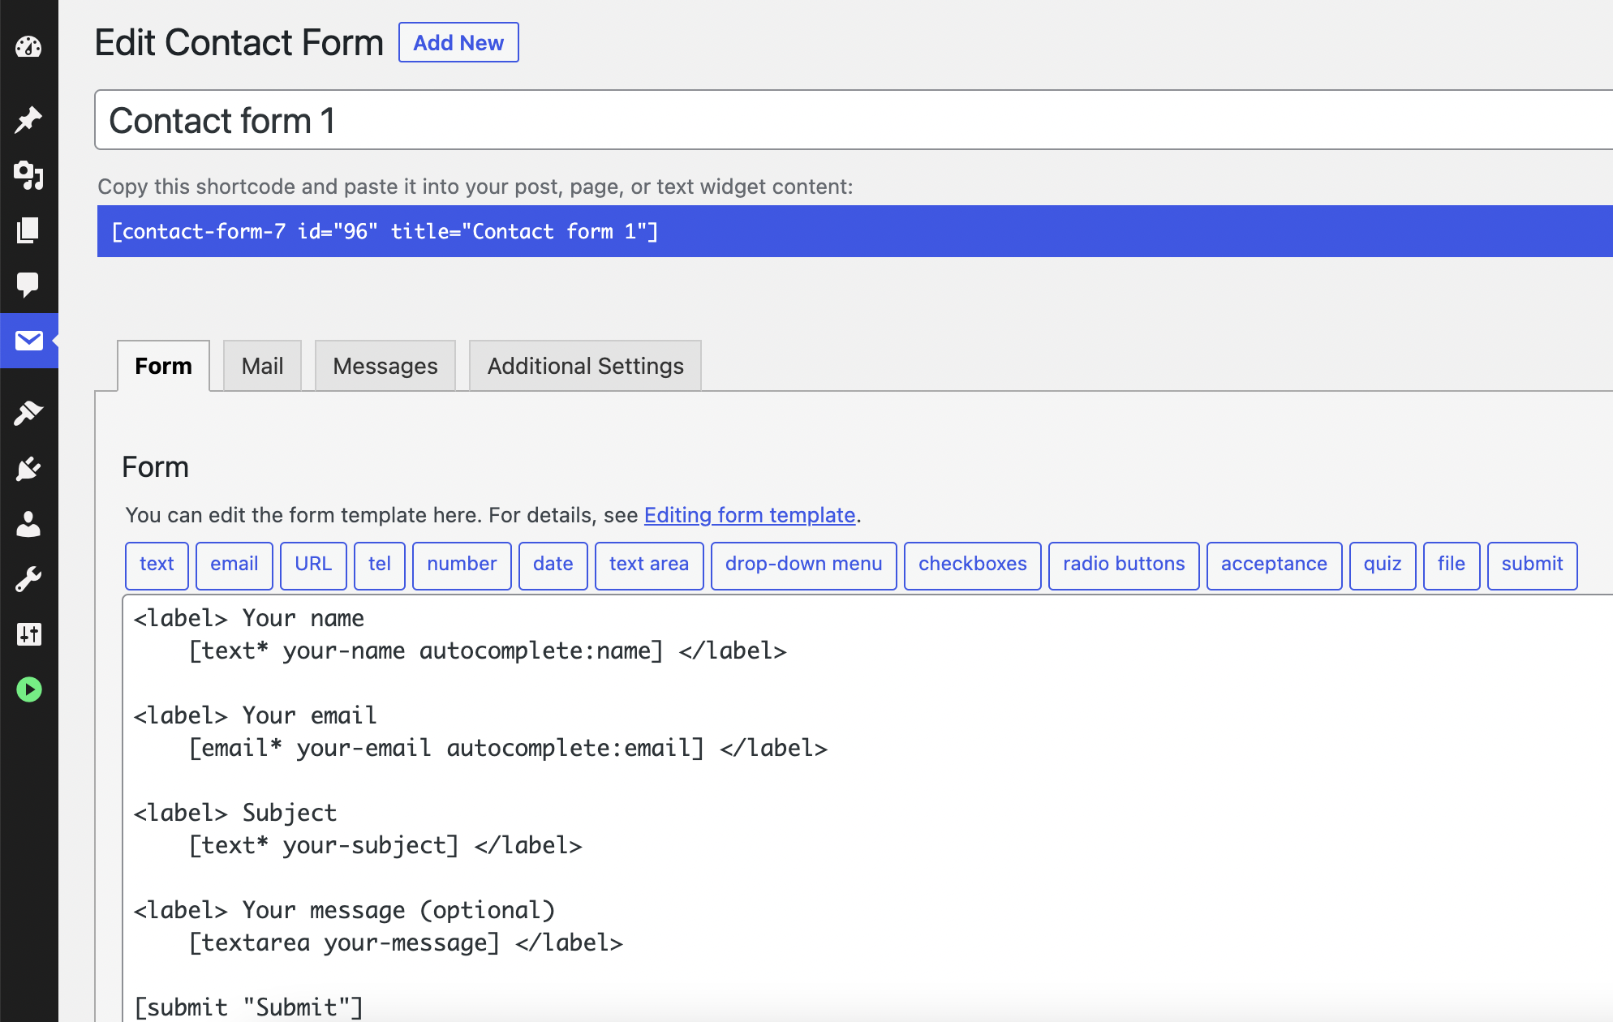This screenshot has width=1613, height=1022.
Task: Click the Add New button
Action: [x=458, y=42]
